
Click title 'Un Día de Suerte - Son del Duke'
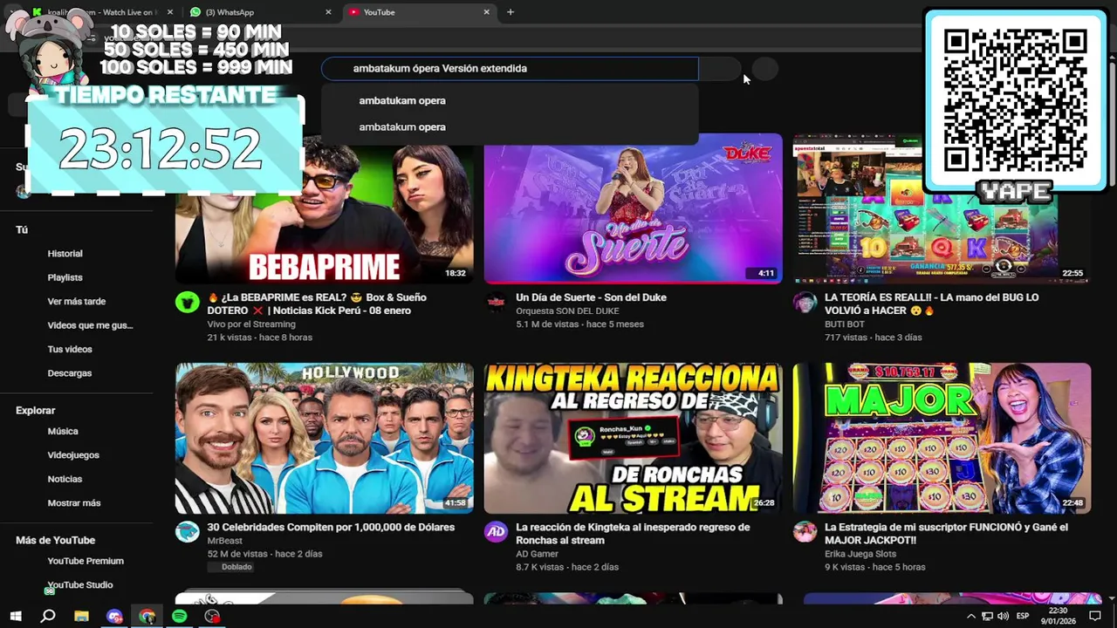[591, 297]
